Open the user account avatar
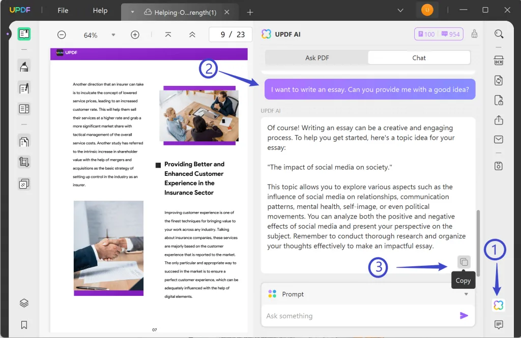Image resolution: width=521 pixels, height=338 pixels. coord(427,10)
